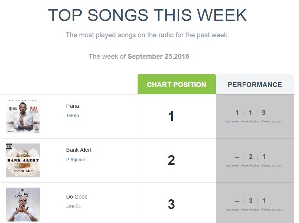Image resolution: width=299 pixels, height=223 pixels.
Task: Click the Pana song title
Action: 73,106
